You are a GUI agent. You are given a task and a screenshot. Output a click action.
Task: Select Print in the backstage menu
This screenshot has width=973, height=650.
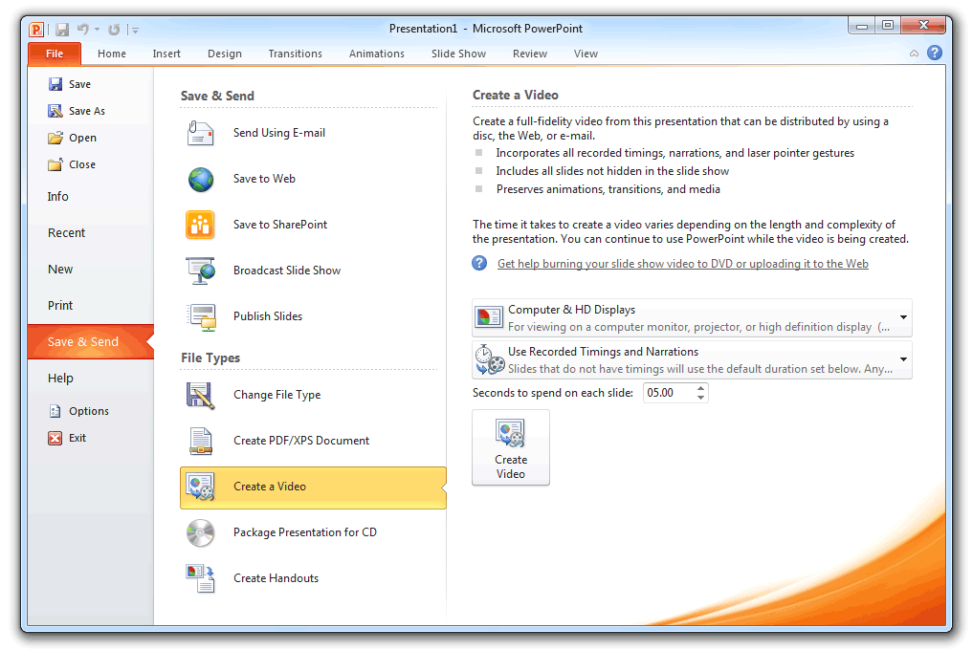91,306
